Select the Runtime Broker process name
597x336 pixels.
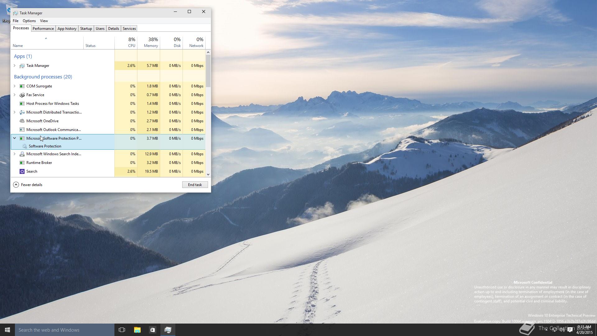coord(39,163)
